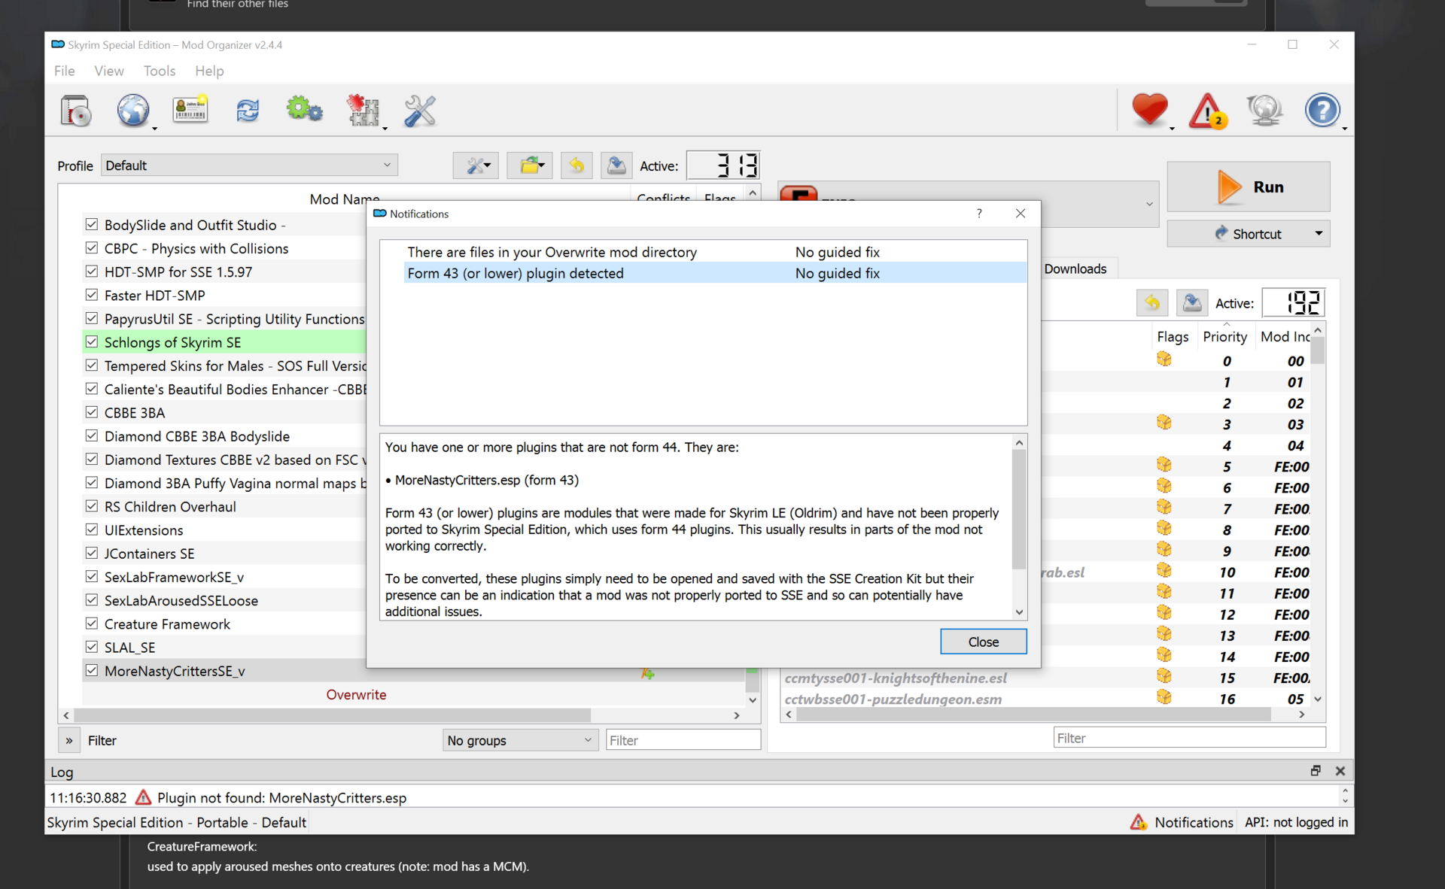Disable the CBPC - Physics with Collisions mod
Viewport: 1445px width, 889px height.
click(x=92, y=247)
